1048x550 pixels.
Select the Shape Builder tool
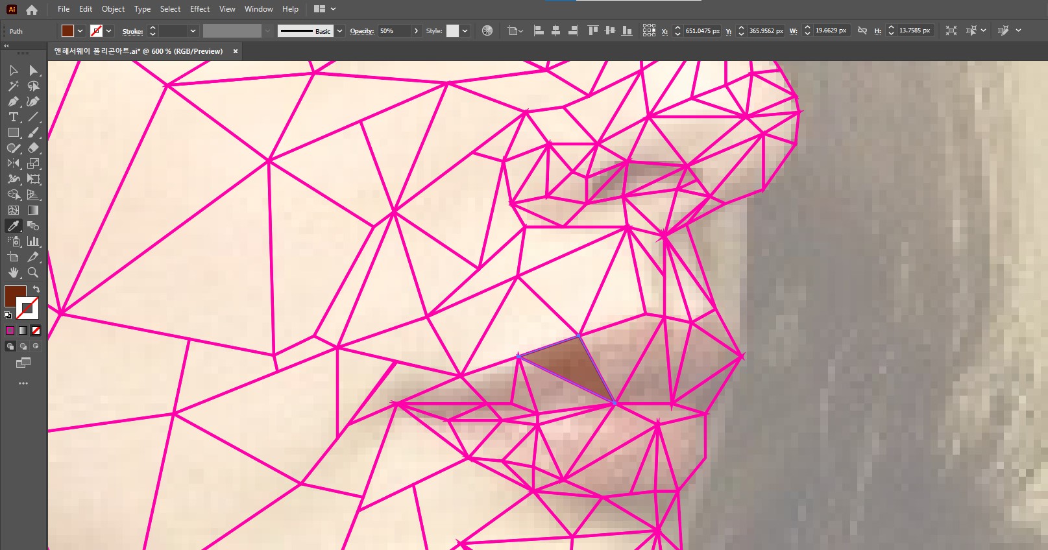tap(14, 195)
